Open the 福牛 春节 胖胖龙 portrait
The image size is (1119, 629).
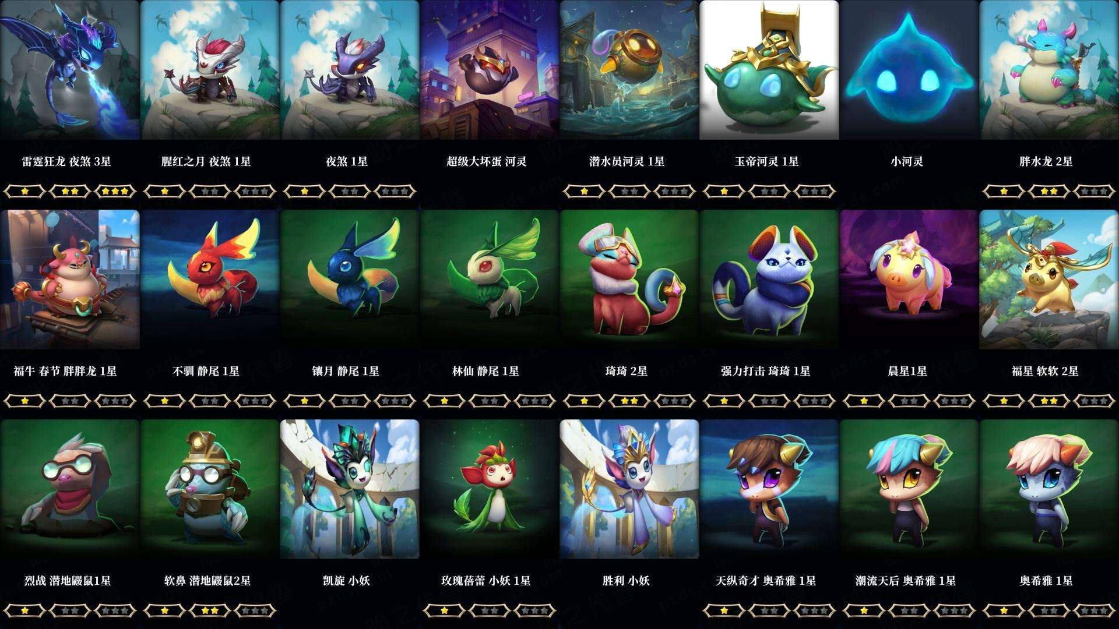pos(70,280)
